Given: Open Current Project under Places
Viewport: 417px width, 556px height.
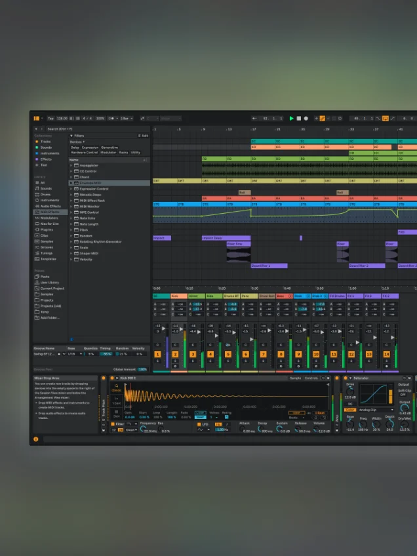Looking at the screenshot, I should pyautogui.click(x=52, y=288).
